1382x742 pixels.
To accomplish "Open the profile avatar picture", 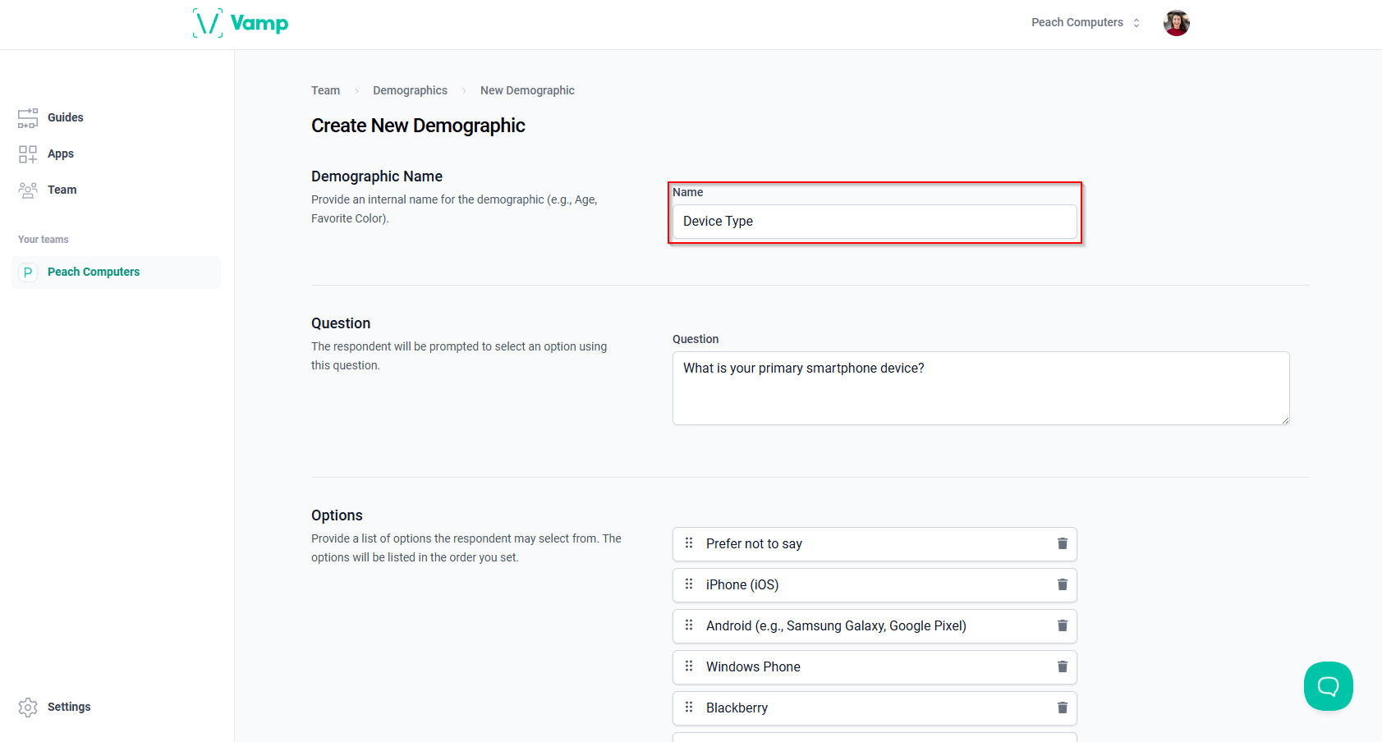I will (1176, 23).
